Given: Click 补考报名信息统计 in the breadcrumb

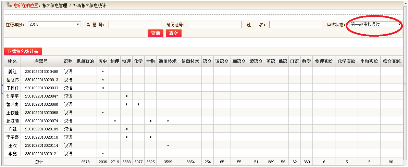Looking at the screenshot, I should 89,6.
